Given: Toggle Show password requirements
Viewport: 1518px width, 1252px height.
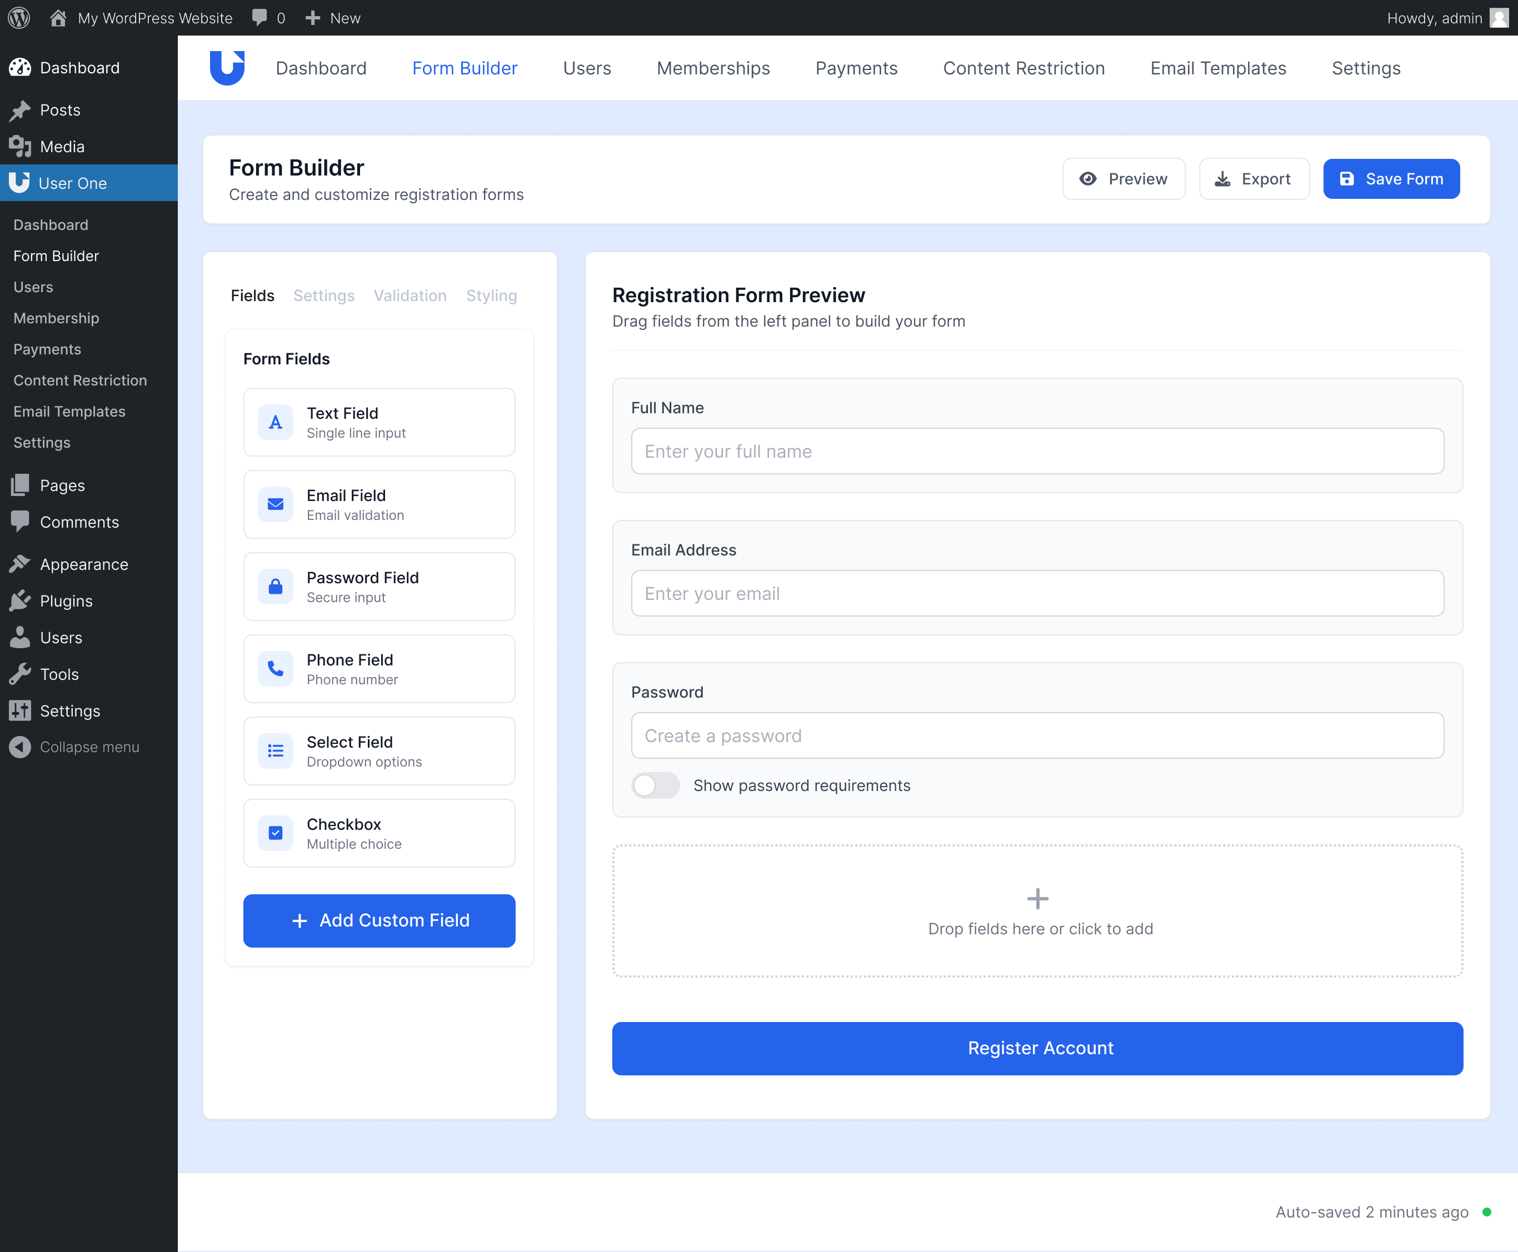Looking at the screenshot, I should (655, 785).
